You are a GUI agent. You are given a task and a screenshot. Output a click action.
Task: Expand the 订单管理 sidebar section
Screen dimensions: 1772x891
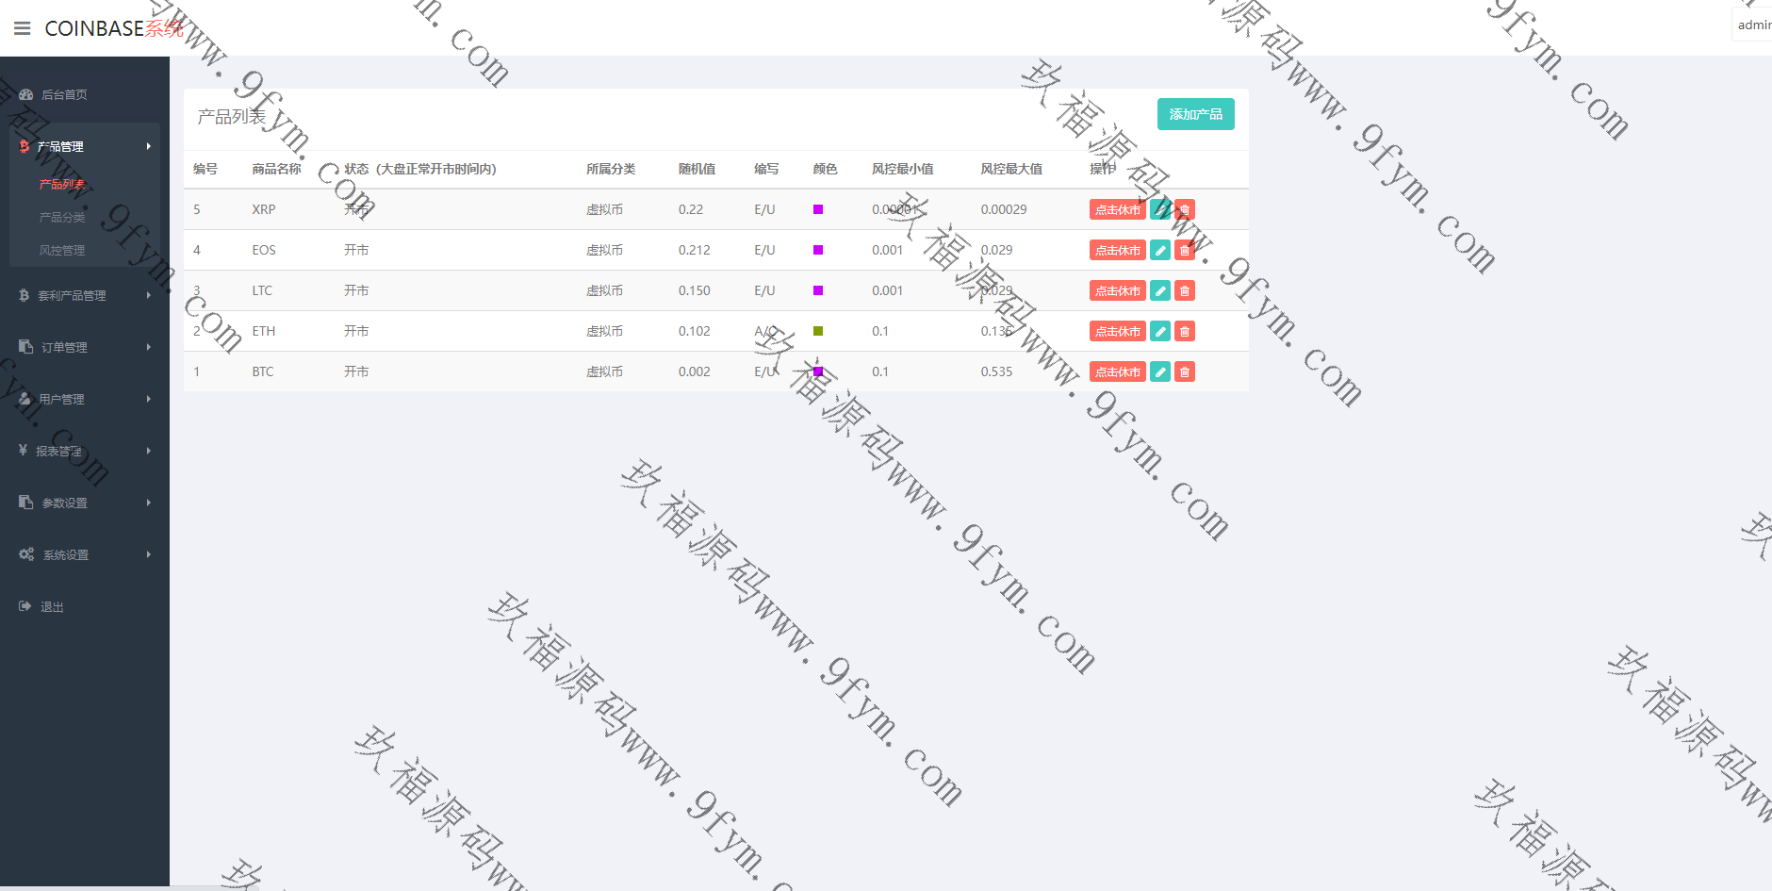(64, 347)
